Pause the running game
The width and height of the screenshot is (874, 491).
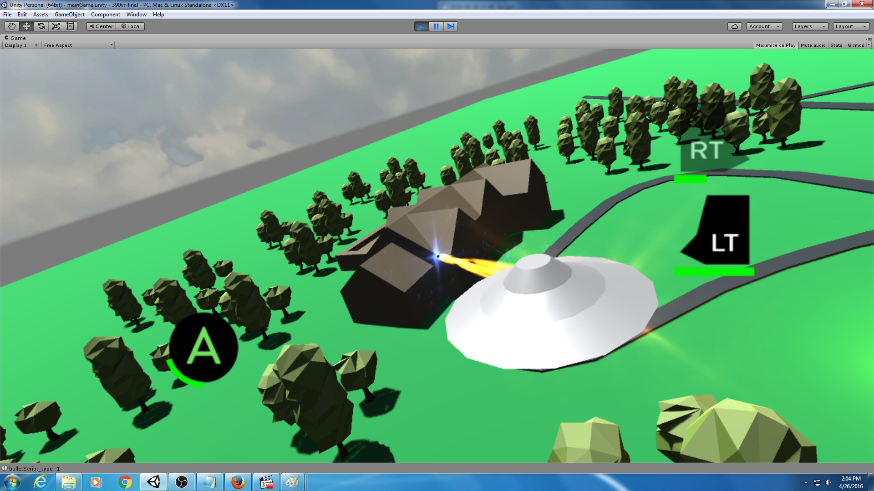[436, 26]
